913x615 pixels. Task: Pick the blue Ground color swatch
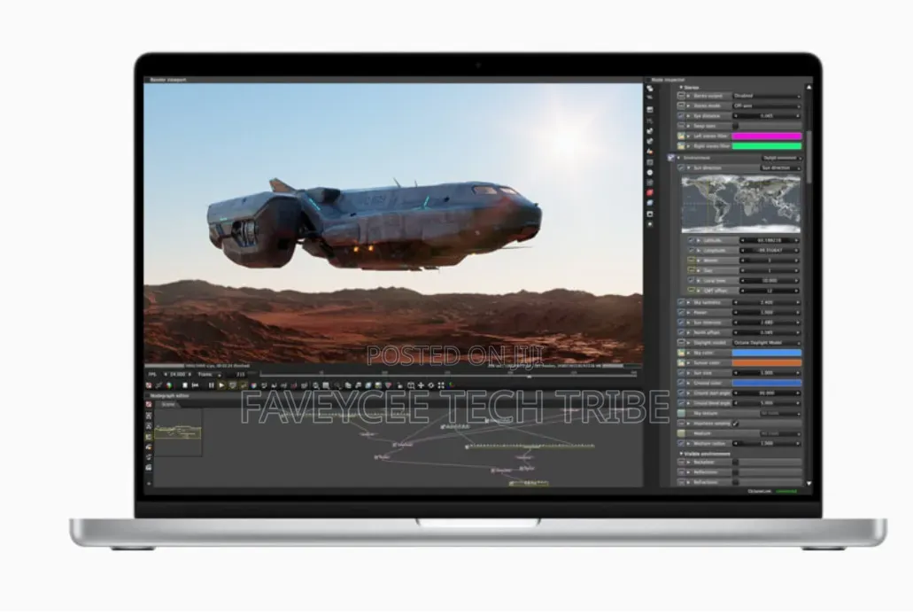(766, 383)
